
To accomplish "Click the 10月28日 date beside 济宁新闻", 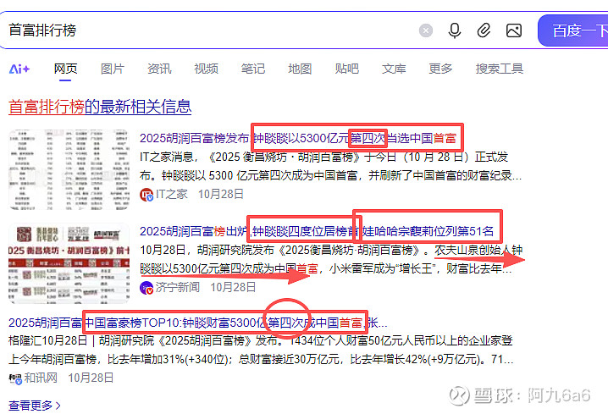I will pyautogui.click(x=233, y=287).
